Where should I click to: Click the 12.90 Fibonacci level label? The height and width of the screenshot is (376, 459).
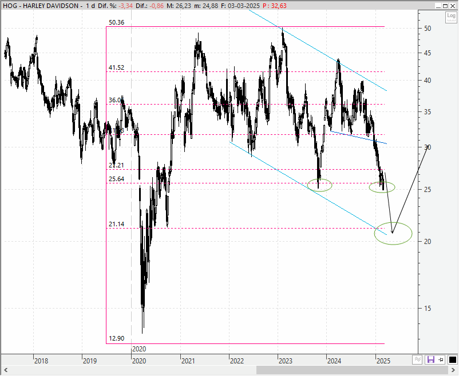[x=116, y=339]
